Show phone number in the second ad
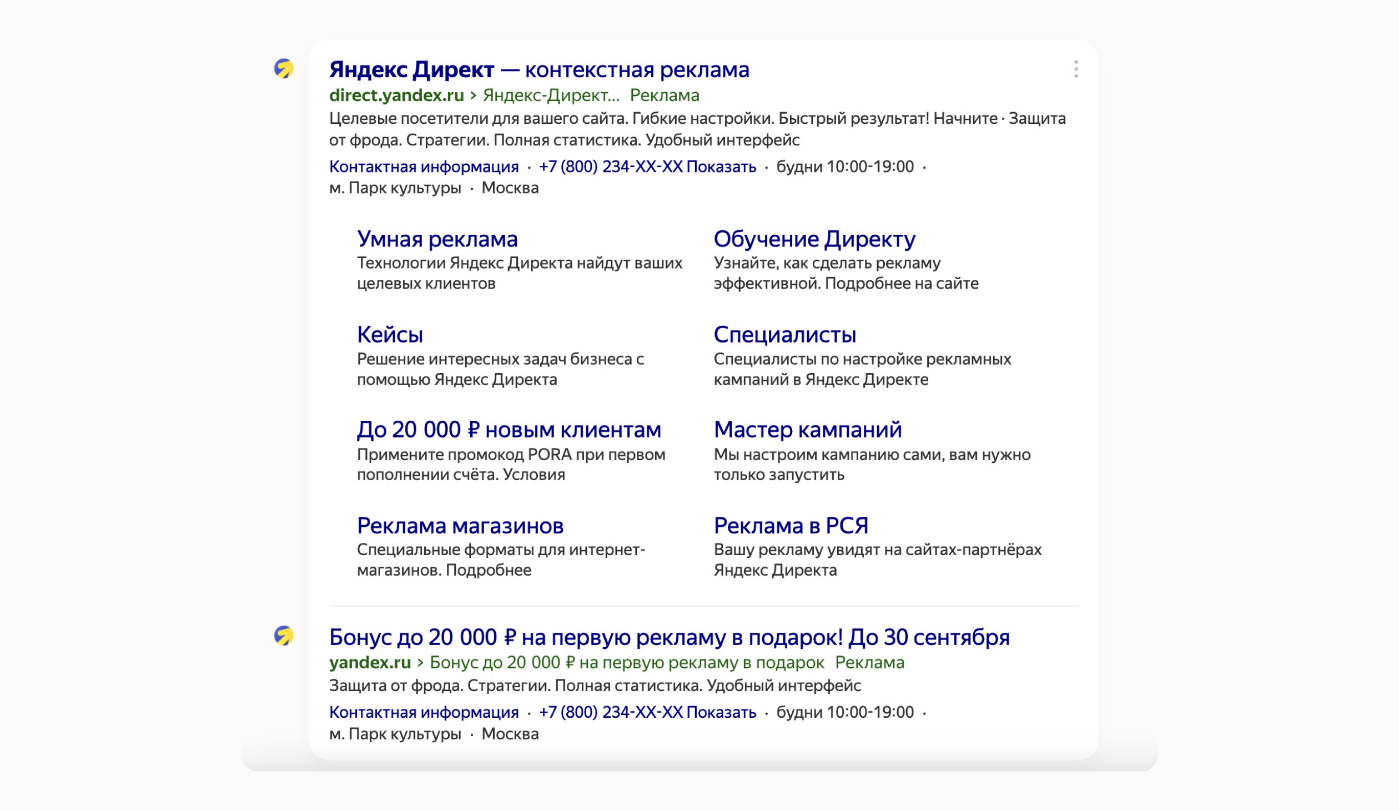 [x=647, y=712]
